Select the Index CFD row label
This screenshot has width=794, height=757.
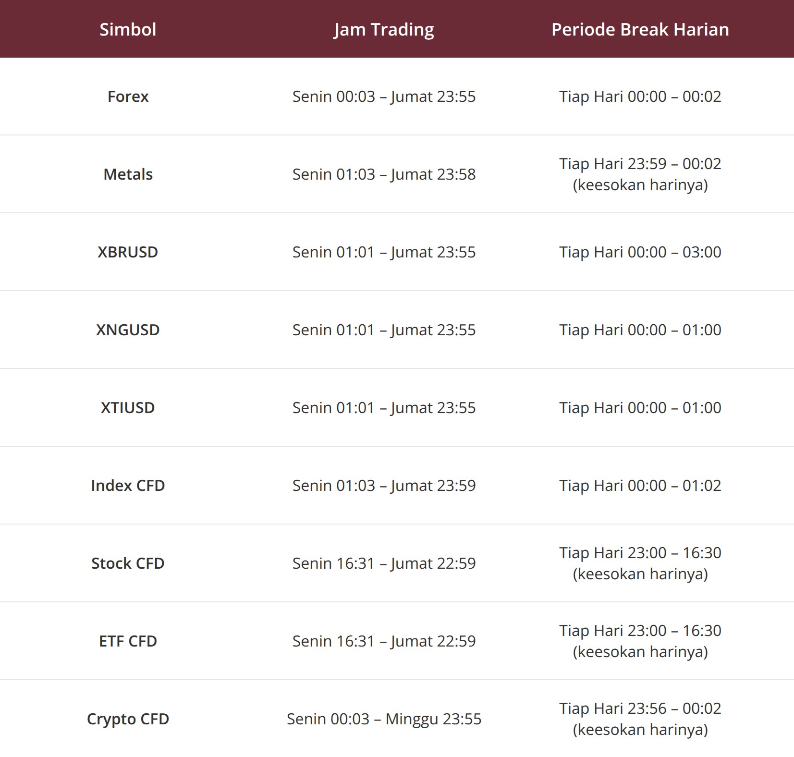pos(128,486)
